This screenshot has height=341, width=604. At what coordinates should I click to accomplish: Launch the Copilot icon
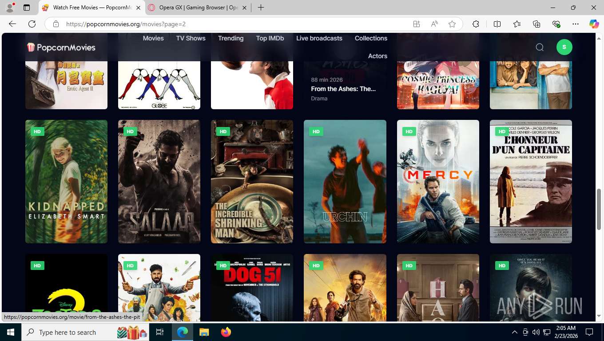(594, 24)
